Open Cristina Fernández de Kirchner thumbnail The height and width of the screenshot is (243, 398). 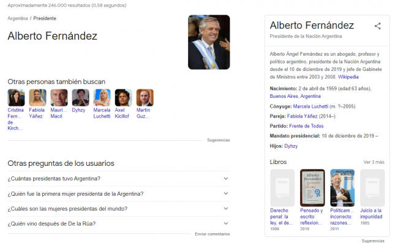point(17,97)
